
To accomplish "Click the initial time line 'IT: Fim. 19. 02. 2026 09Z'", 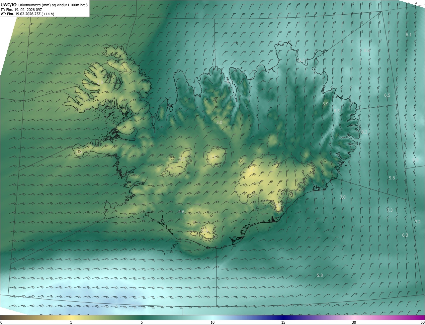I will point(21,9).
